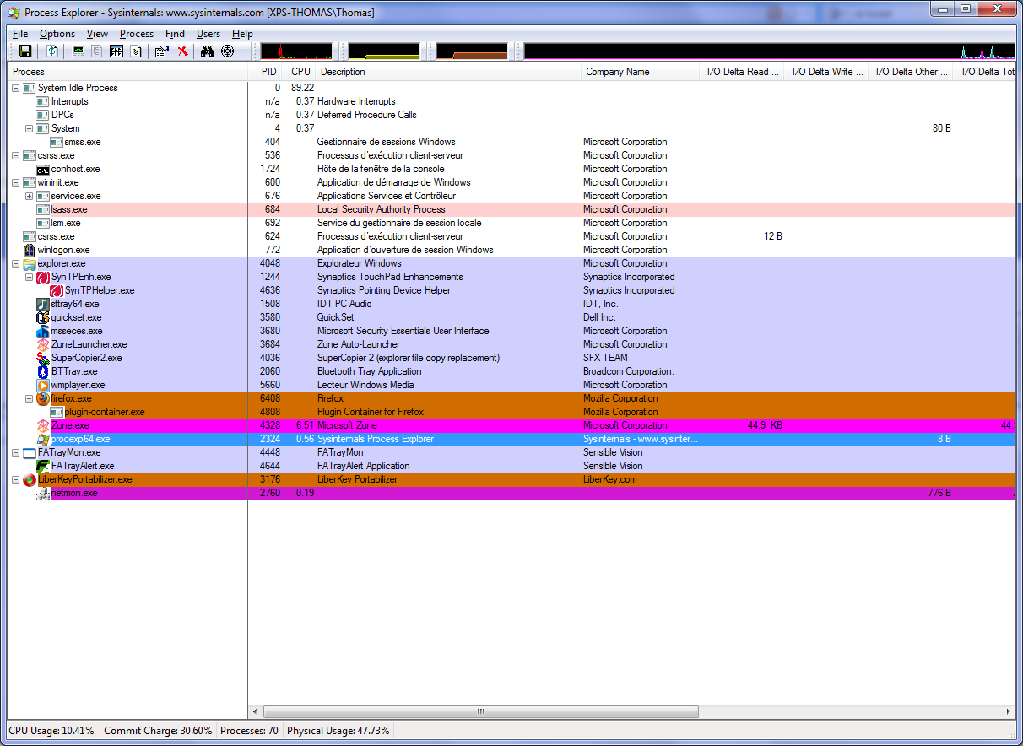Select the wmplayer.exe media player icon

(x=43, y=385)
